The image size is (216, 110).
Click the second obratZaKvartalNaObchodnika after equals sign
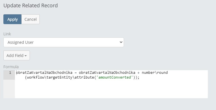point(107,72)
